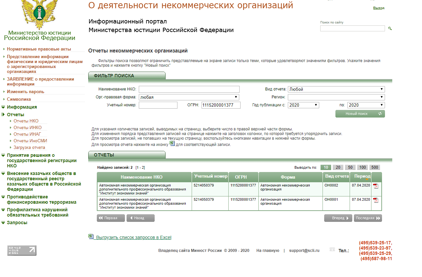This screenshot has width=422, height=277.
Task: Show 500 records per page
Action: (x=374, y=167)
